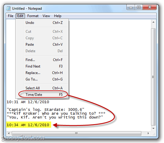
Task: Open the Help menu
Action: pos(58,16)
